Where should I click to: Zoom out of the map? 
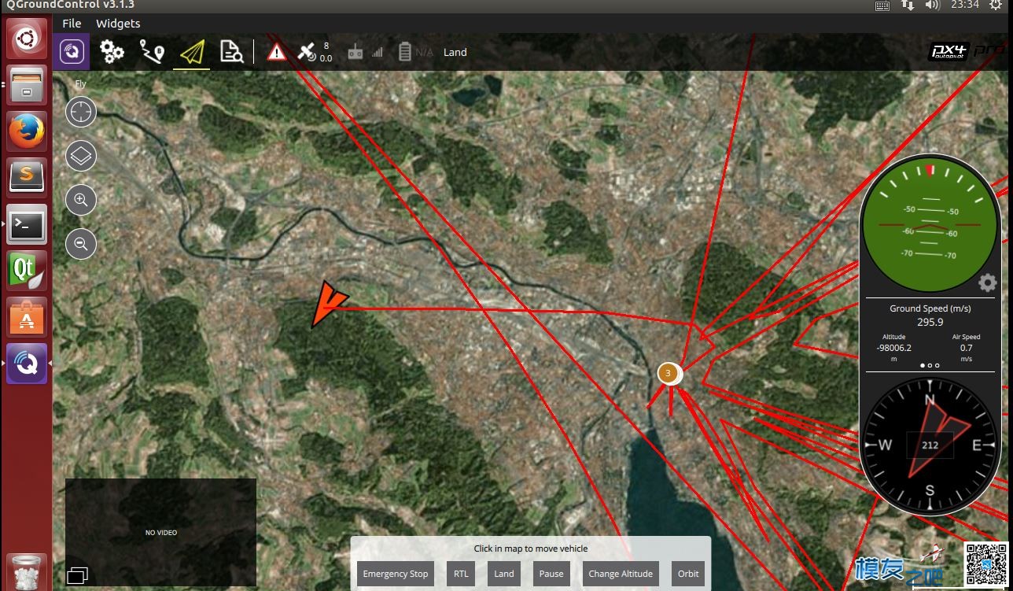click(x=81, y=244)
